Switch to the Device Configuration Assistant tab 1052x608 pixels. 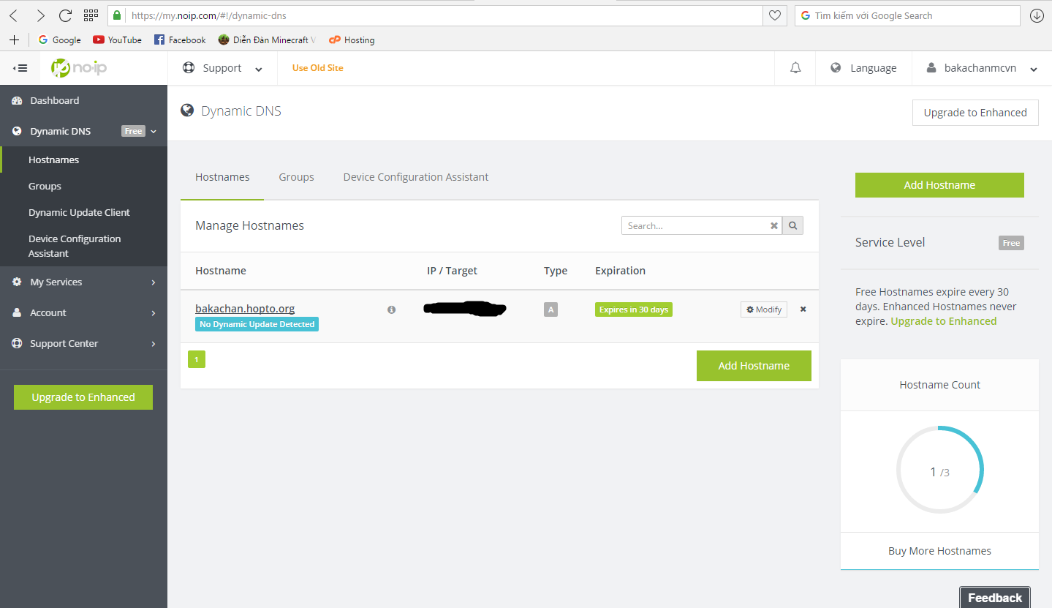[416, 177]
